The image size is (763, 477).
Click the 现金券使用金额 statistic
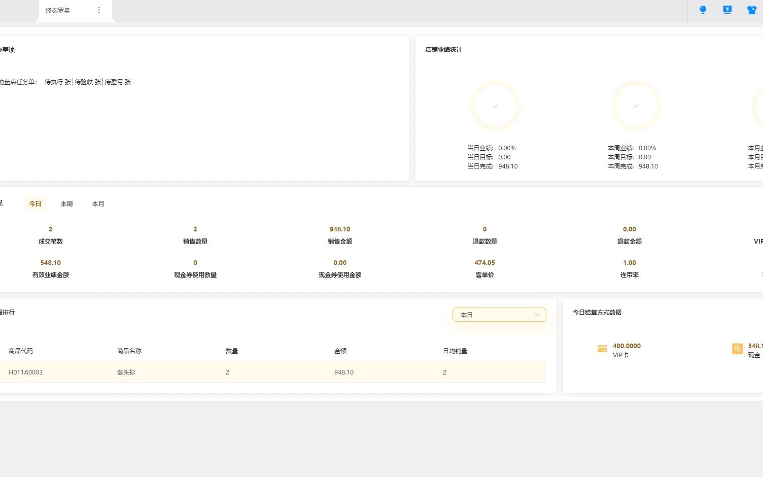(340, 269)
